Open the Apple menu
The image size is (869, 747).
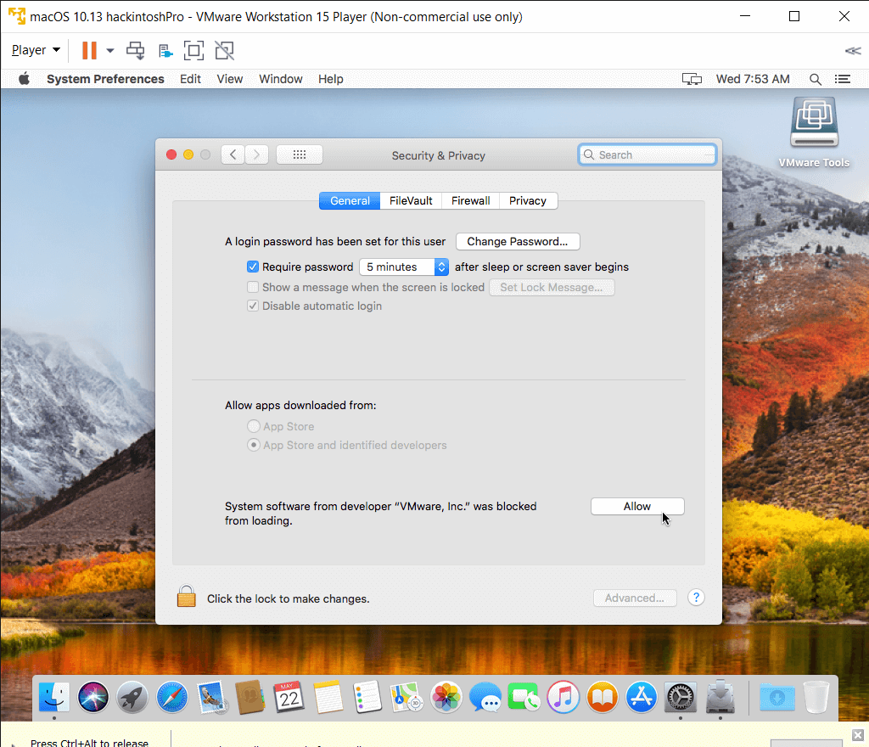click(24, 79)
